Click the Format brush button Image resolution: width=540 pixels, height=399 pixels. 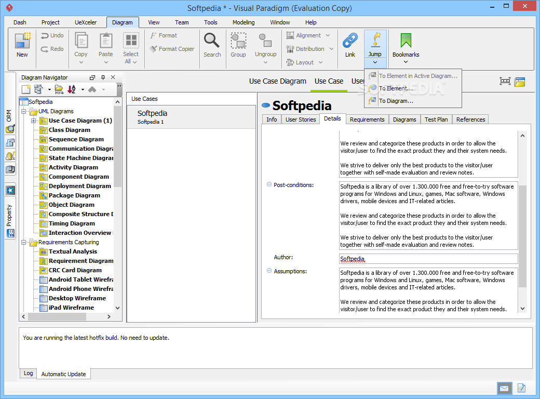point(163,35)
